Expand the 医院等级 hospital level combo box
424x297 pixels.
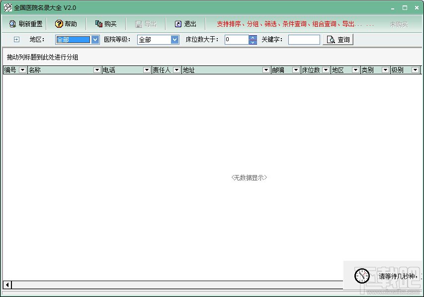(174, 40)
